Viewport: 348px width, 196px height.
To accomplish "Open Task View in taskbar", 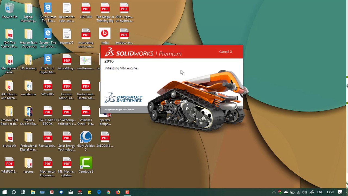I will [23, 192].
